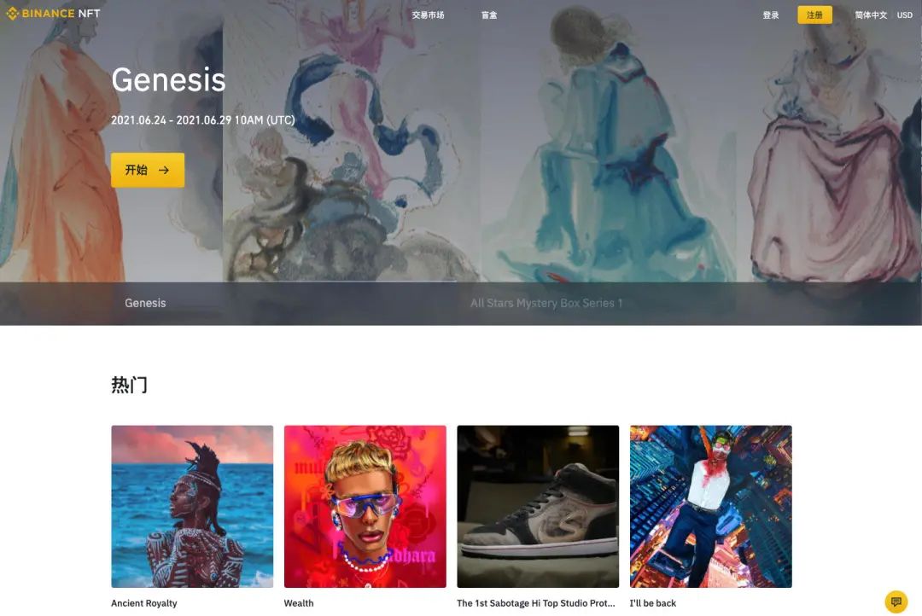
Task: Click the arrow on the 开始 button
Action: point(164,170)
